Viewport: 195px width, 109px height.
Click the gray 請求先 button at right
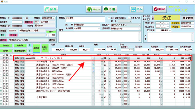[52, 40]
